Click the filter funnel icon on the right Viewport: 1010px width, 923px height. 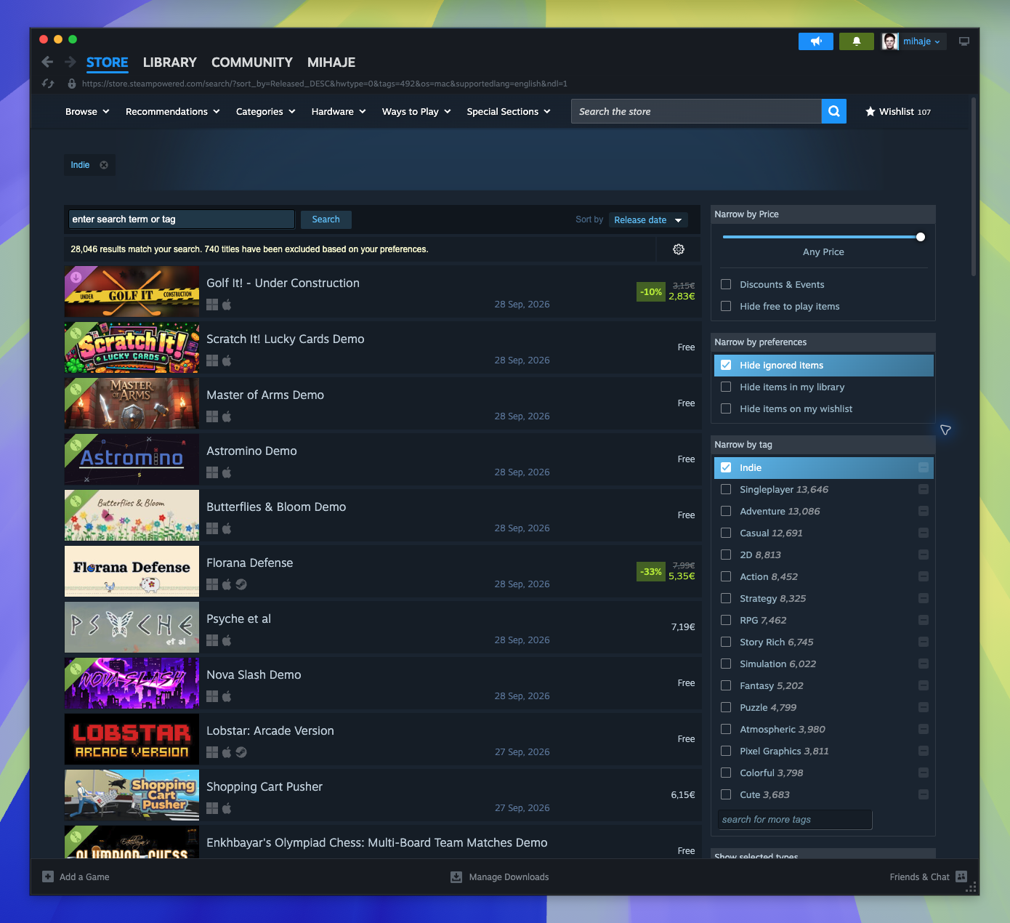[945, 430]
